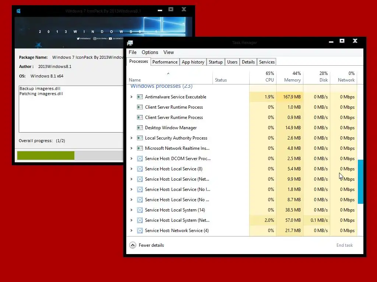
Task: Expand Service Host: Local System (14) row
Action: click(x=131, y=210)
